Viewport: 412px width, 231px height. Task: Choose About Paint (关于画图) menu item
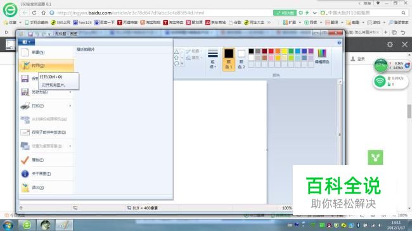tap(46, 173)
